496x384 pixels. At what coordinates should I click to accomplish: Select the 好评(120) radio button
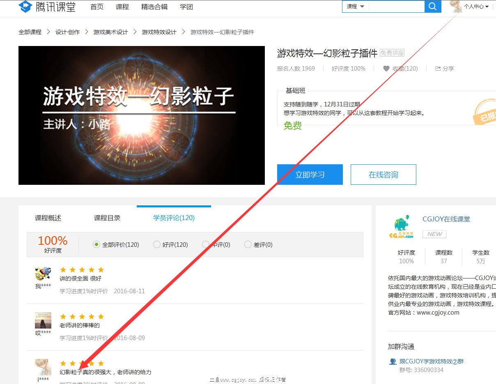[157, 244]
